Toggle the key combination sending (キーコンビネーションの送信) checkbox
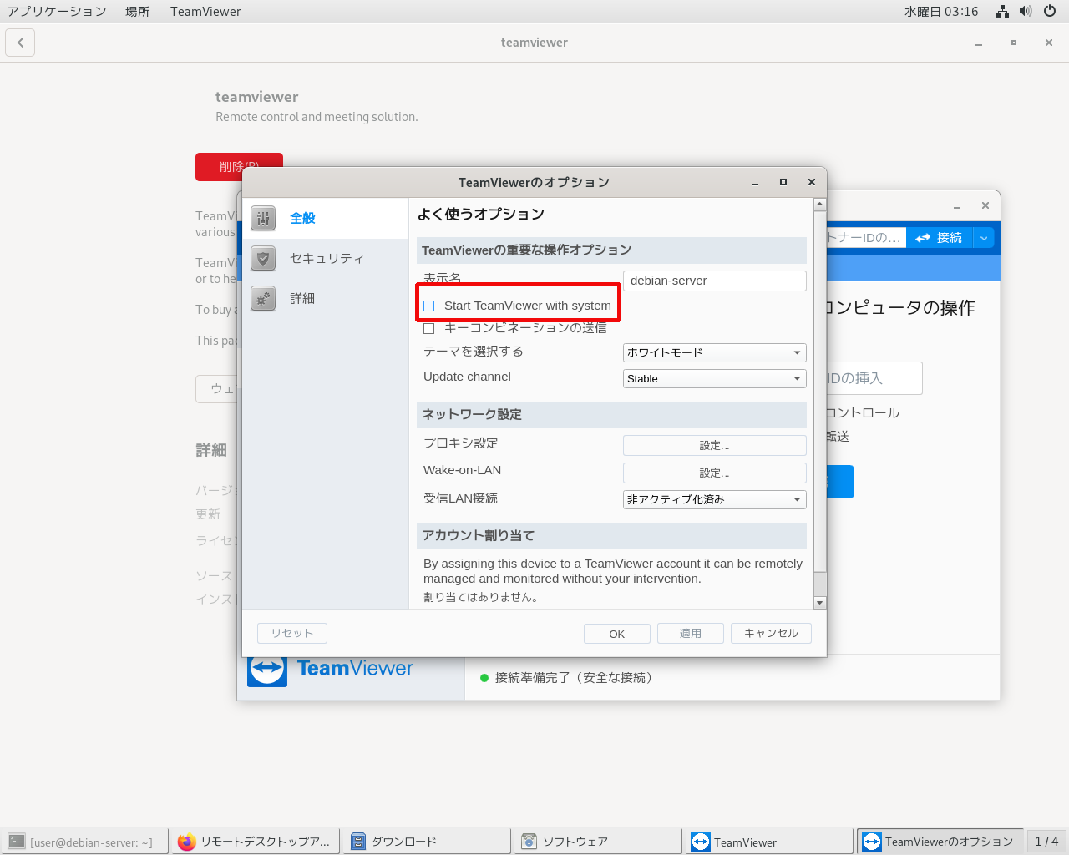 coord(429,328)
